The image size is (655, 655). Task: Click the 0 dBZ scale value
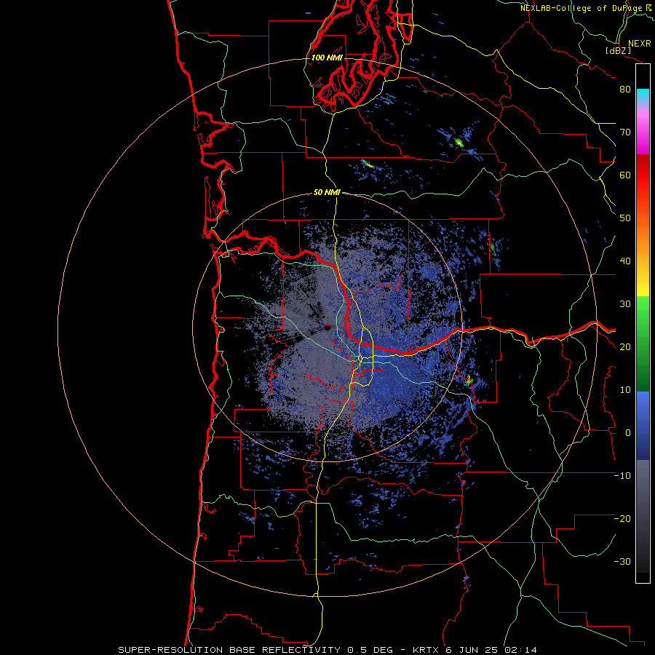(628, 433)
